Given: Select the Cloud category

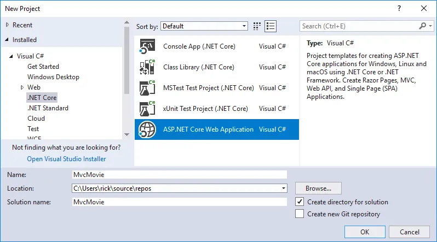Looking at the screenshot, I should pos(36,119).
